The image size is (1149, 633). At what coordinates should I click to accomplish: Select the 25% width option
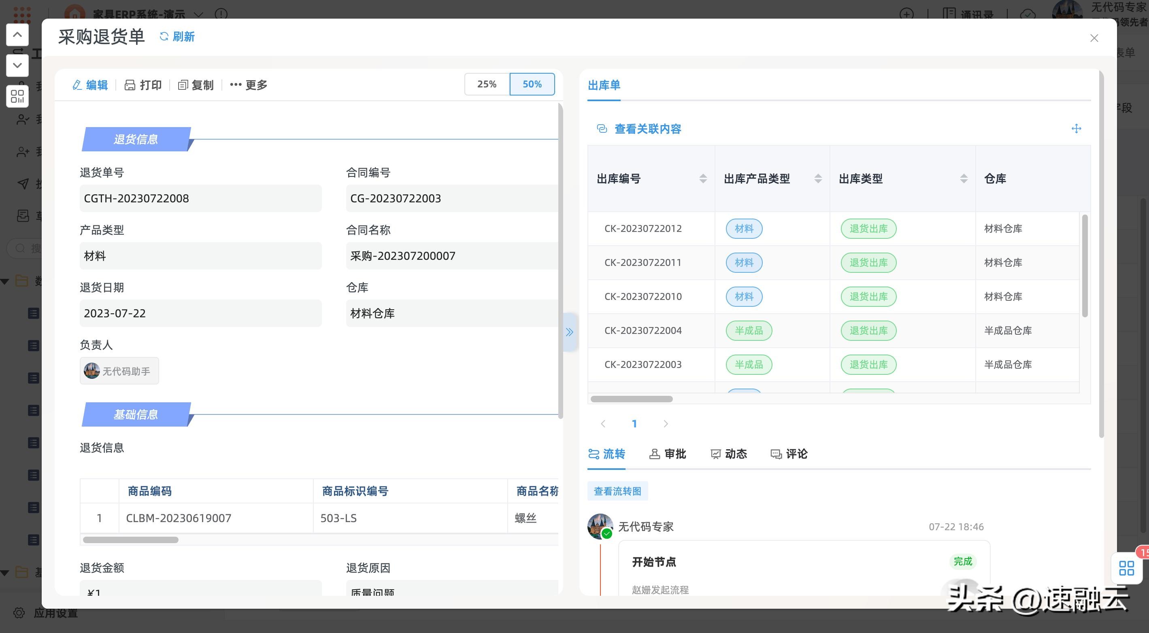pyautogui.click(x=487, y=84)
